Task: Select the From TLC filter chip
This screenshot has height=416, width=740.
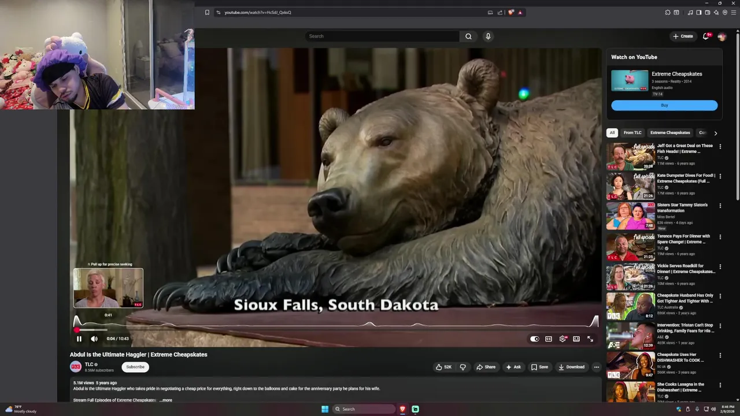Action: (x=632, y=133)
